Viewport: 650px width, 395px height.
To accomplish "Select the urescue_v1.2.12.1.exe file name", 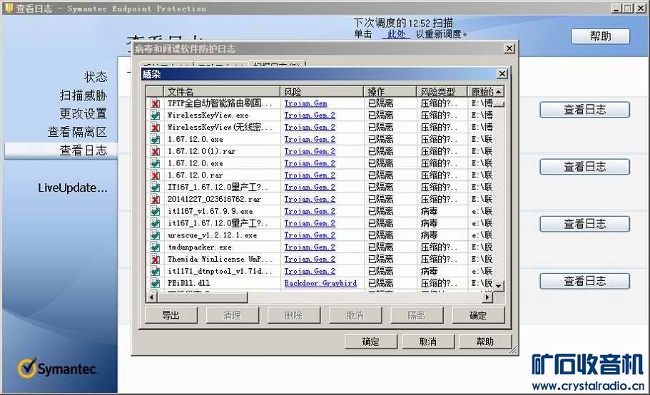I will click(x=212, y=235).
